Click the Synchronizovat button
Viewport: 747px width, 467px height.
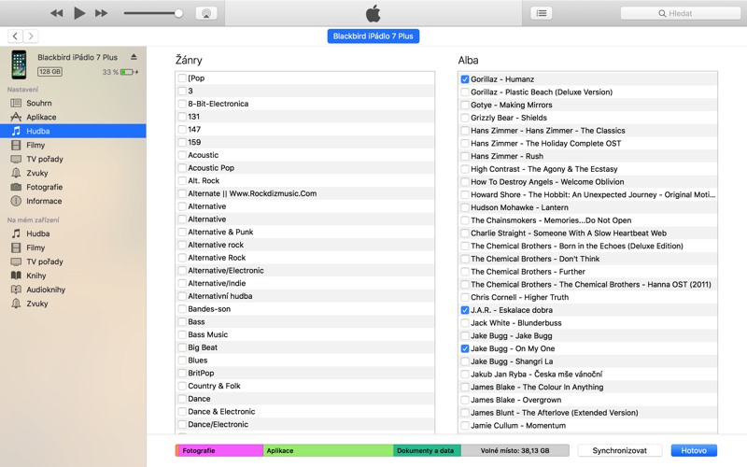click(x=619, y=450)
